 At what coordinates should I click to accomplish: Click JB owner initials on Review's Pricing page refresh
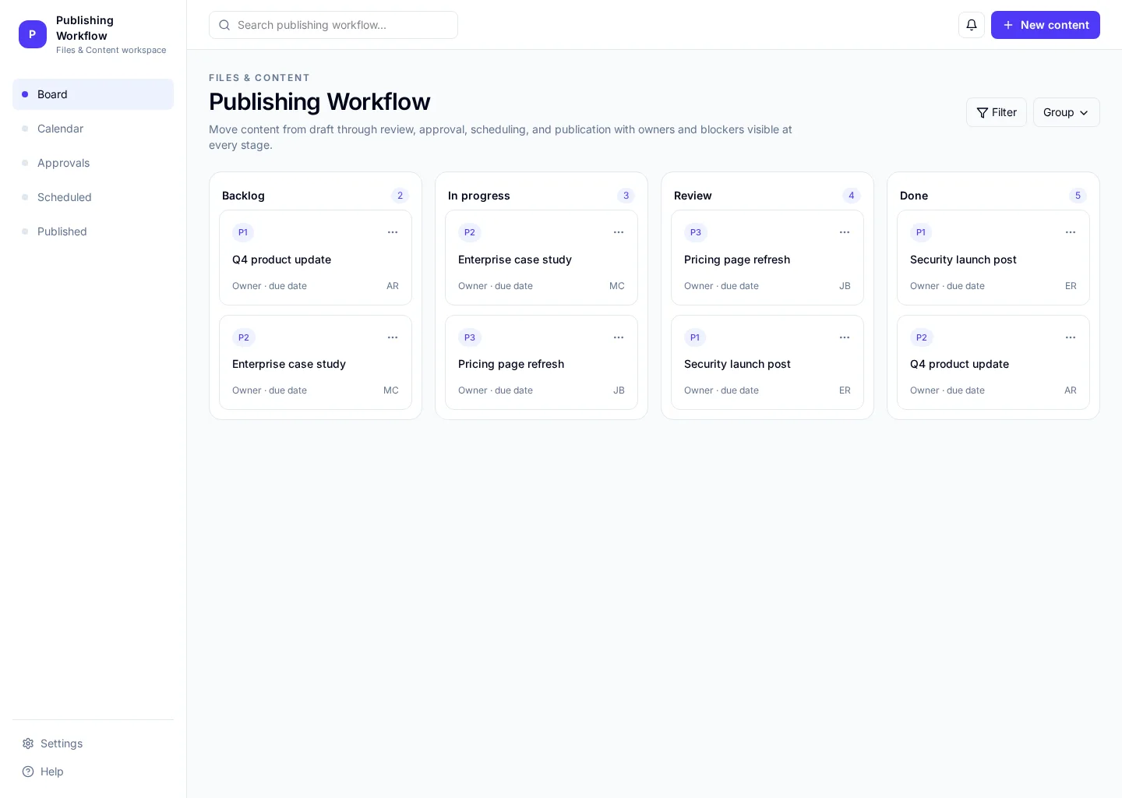[845, 286]
